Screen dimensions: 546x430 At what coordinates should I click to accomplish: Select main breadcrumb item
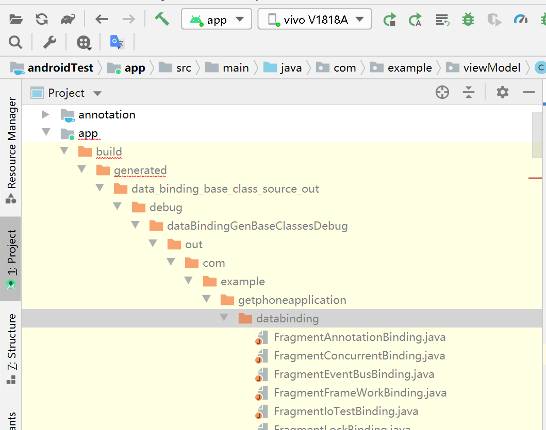tap(227, 67)
